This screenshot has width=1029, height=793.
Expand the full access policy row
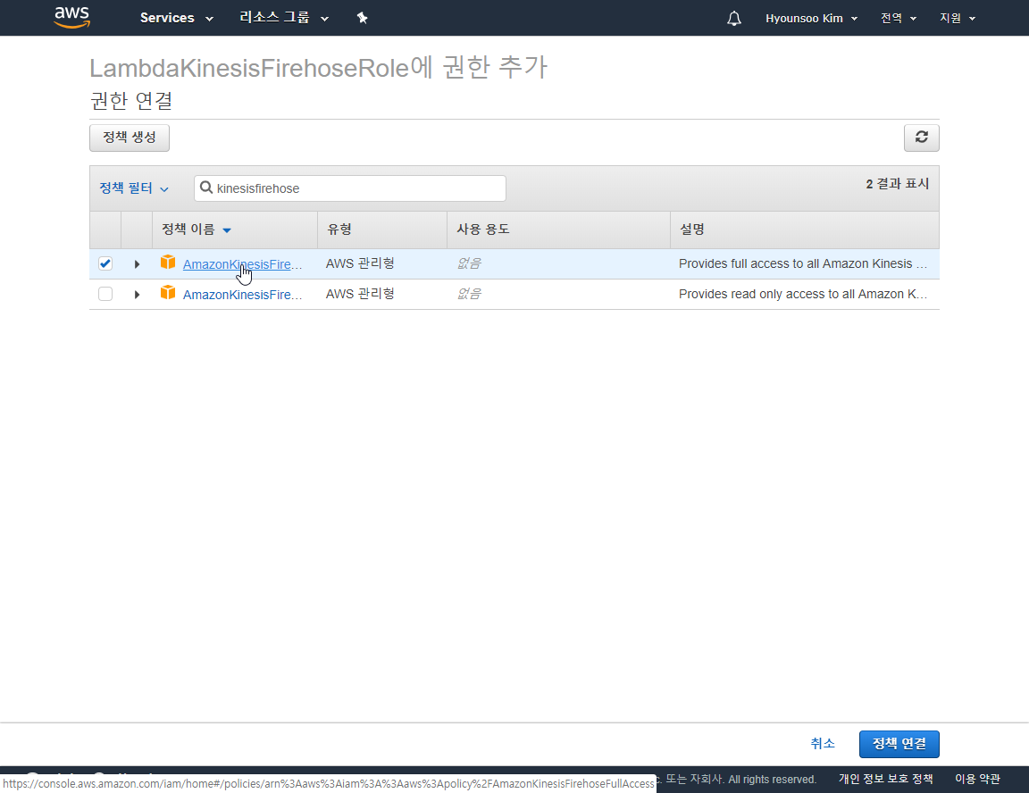click(137, 264)
